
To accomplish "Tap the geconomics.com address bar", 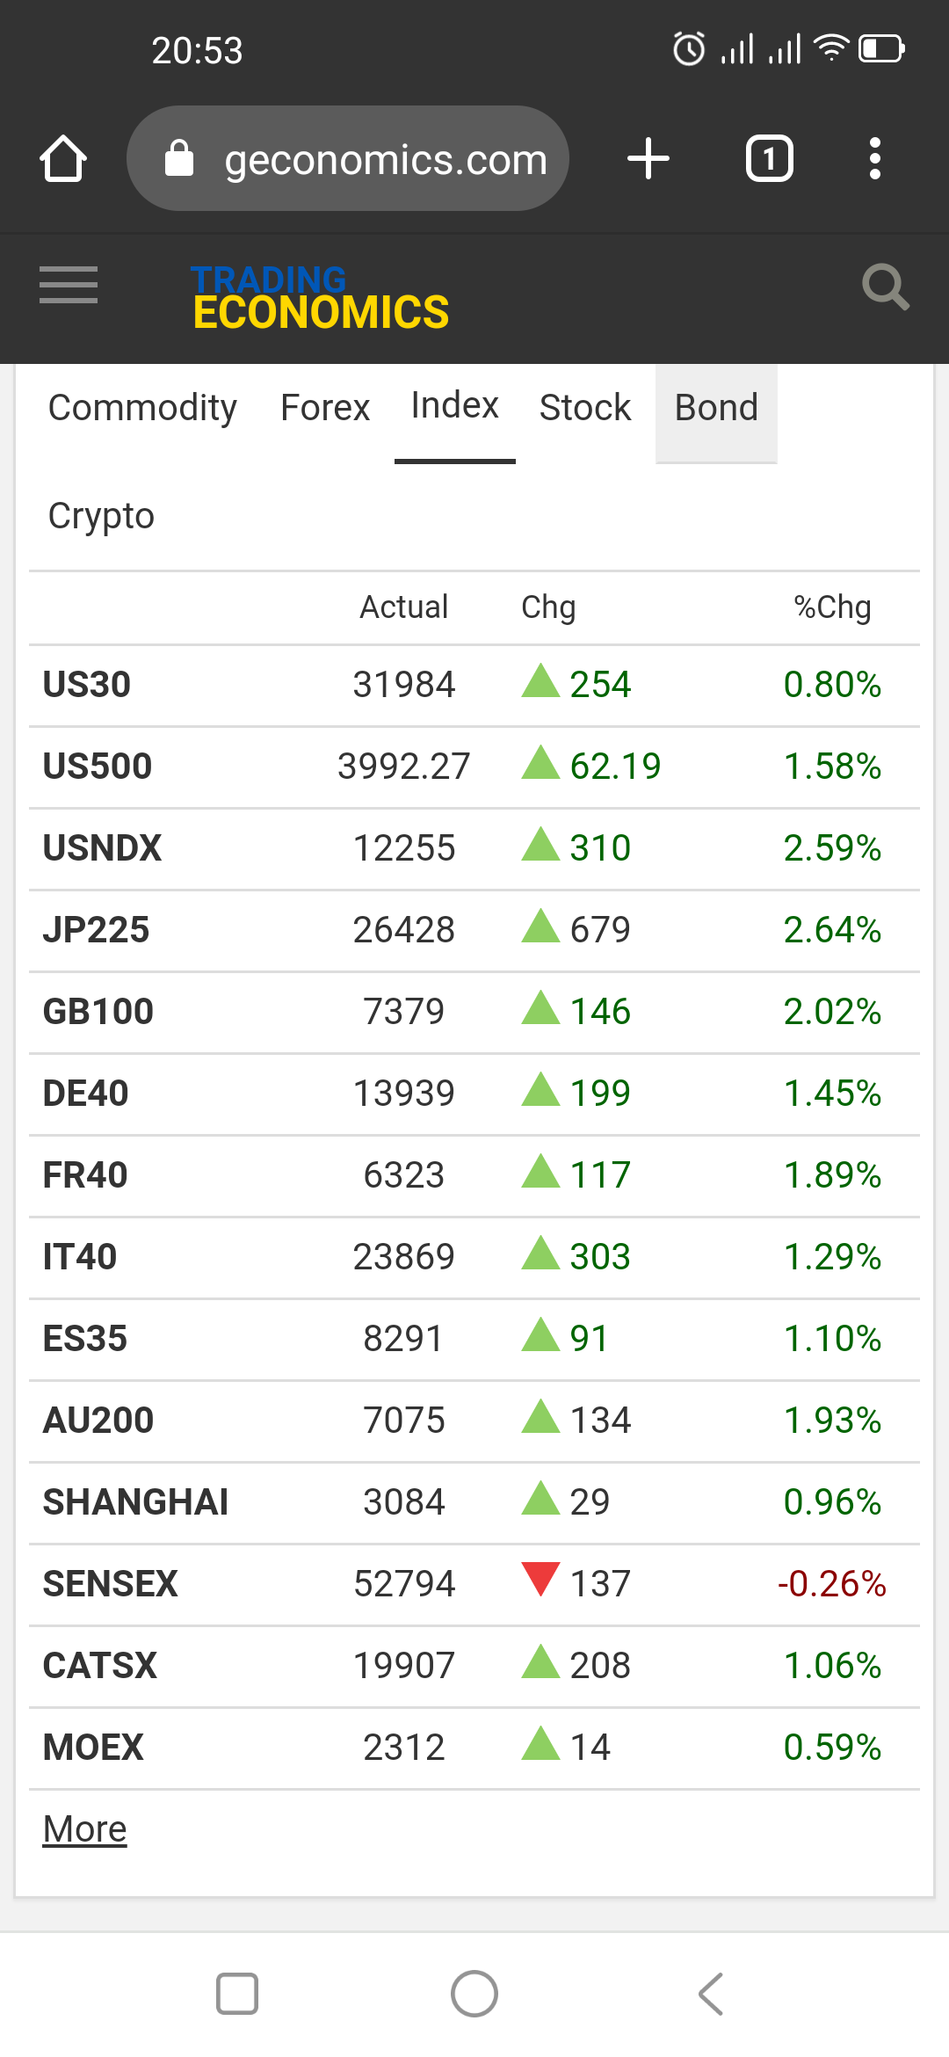I will point(369,159).
